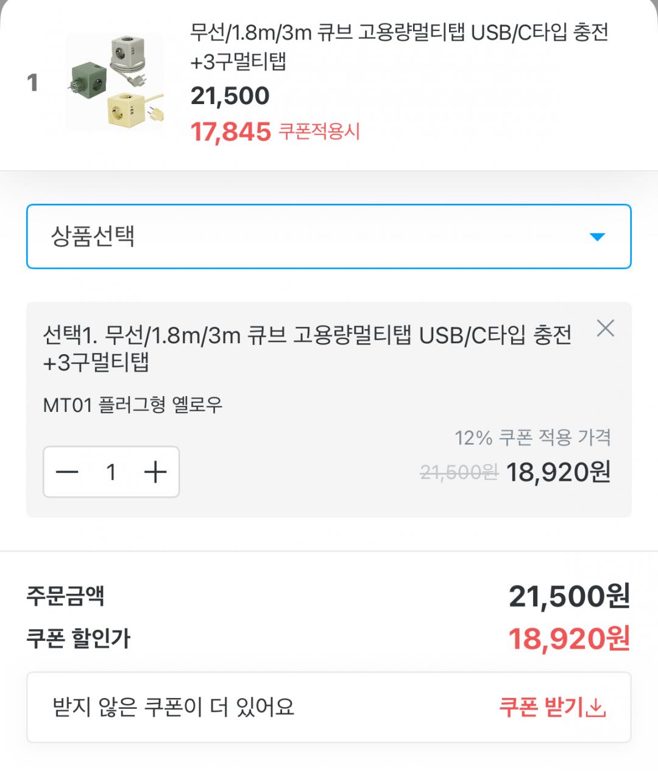
Task: Click the 상품선택 product selection box
Action: click(305, 237)
